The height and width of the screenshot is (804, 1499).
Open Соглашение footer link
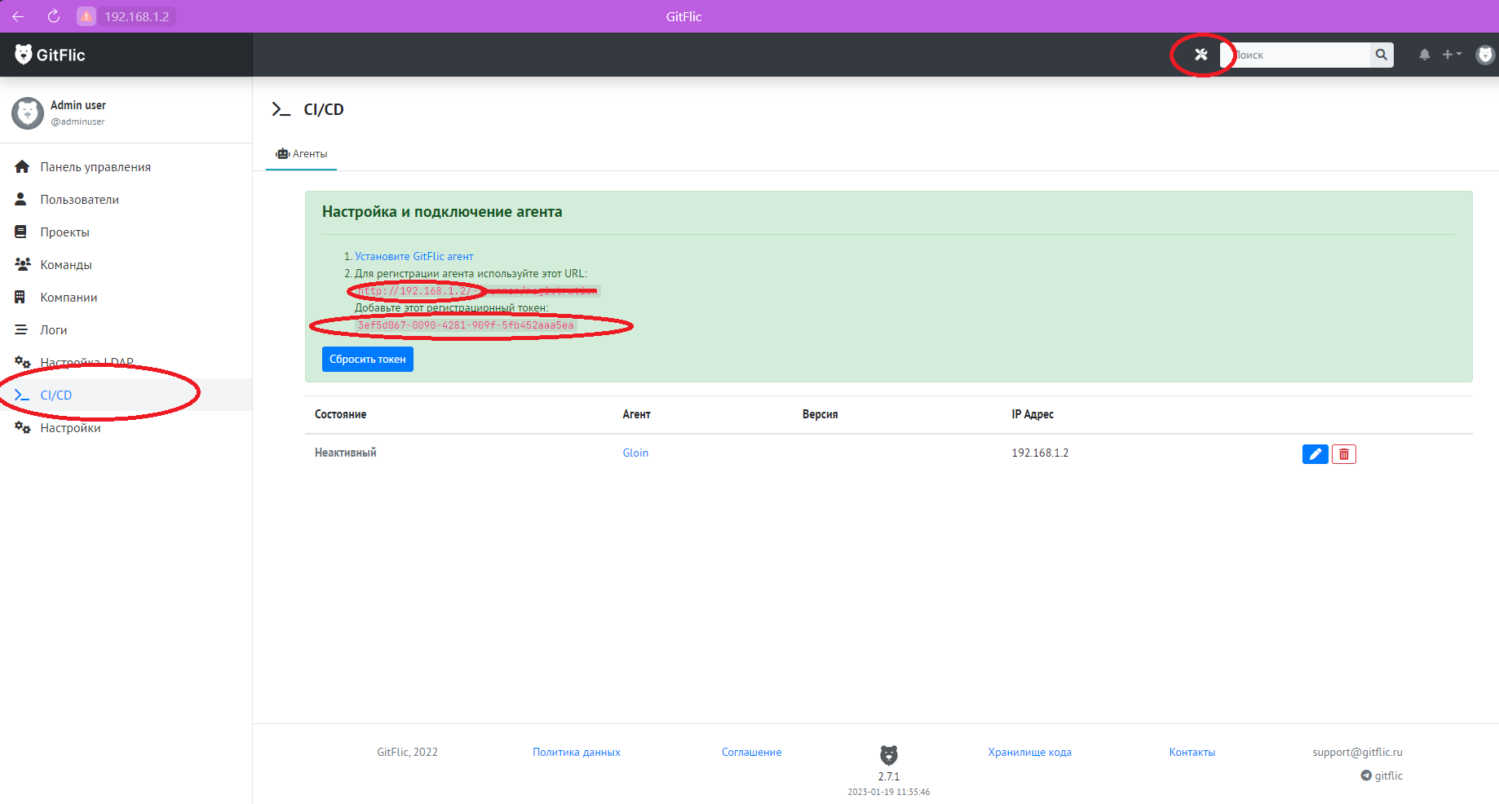click(x=751, y=752)
